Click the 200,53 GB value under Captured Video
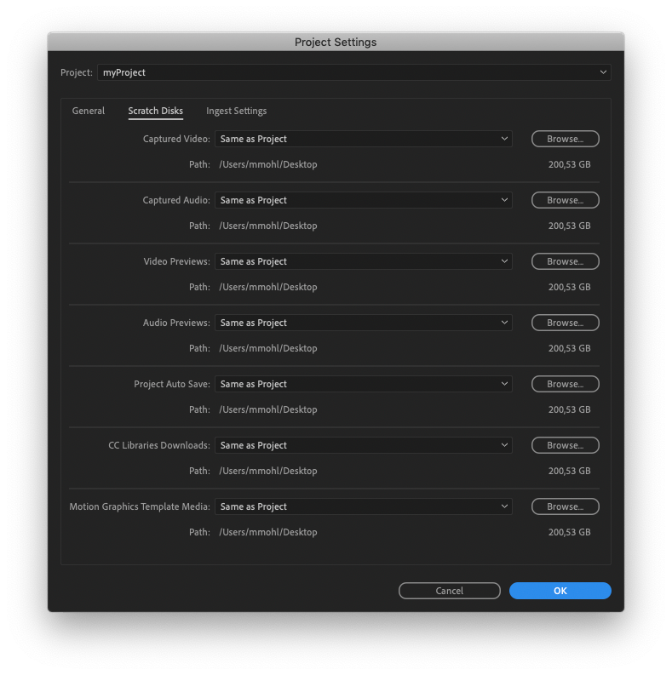Viewport: 672px width, 675px height. [569, 164]
